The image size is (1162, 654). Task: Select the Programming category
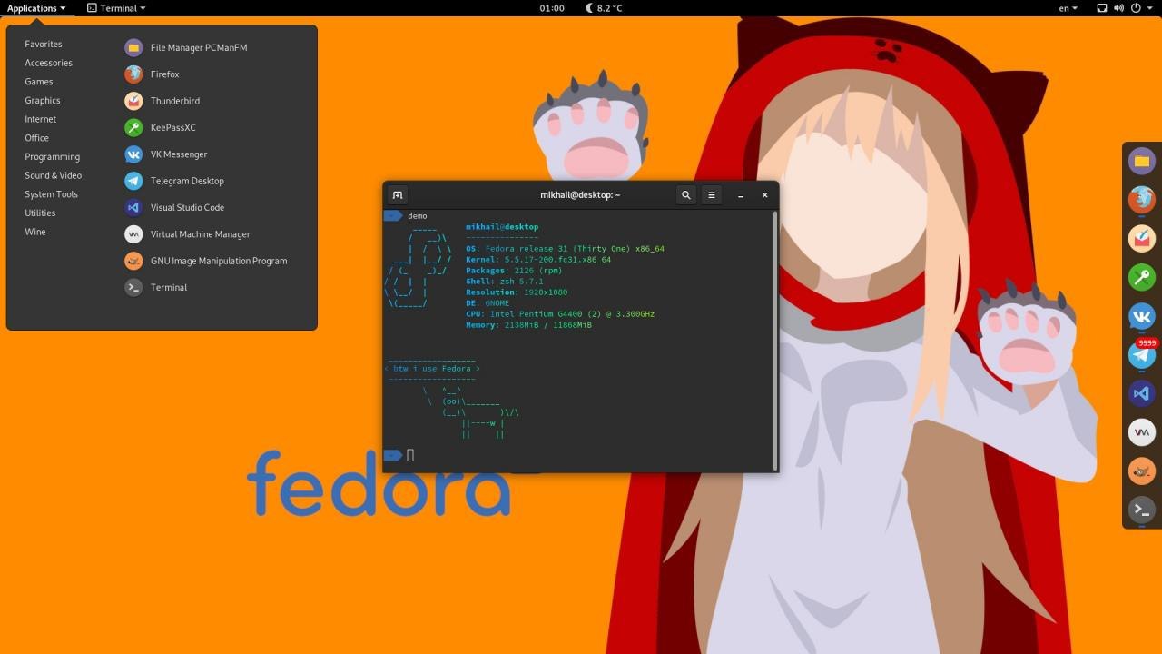[53, 157]
